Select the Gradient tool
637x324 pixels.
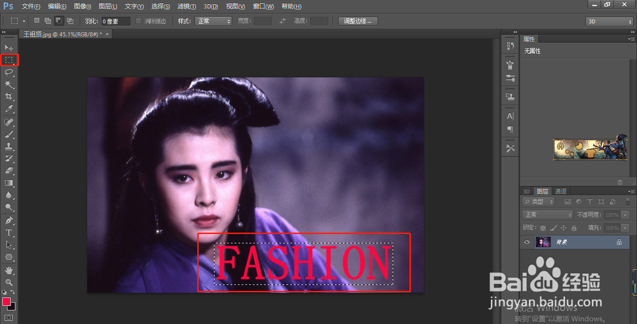point(9,183)
